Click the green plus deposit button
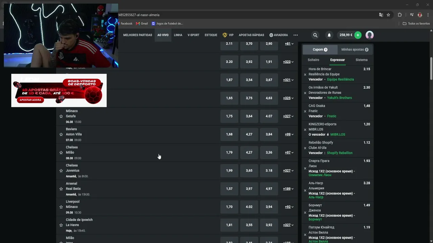This screenshot has width=433, height=243. pos(358,35)
